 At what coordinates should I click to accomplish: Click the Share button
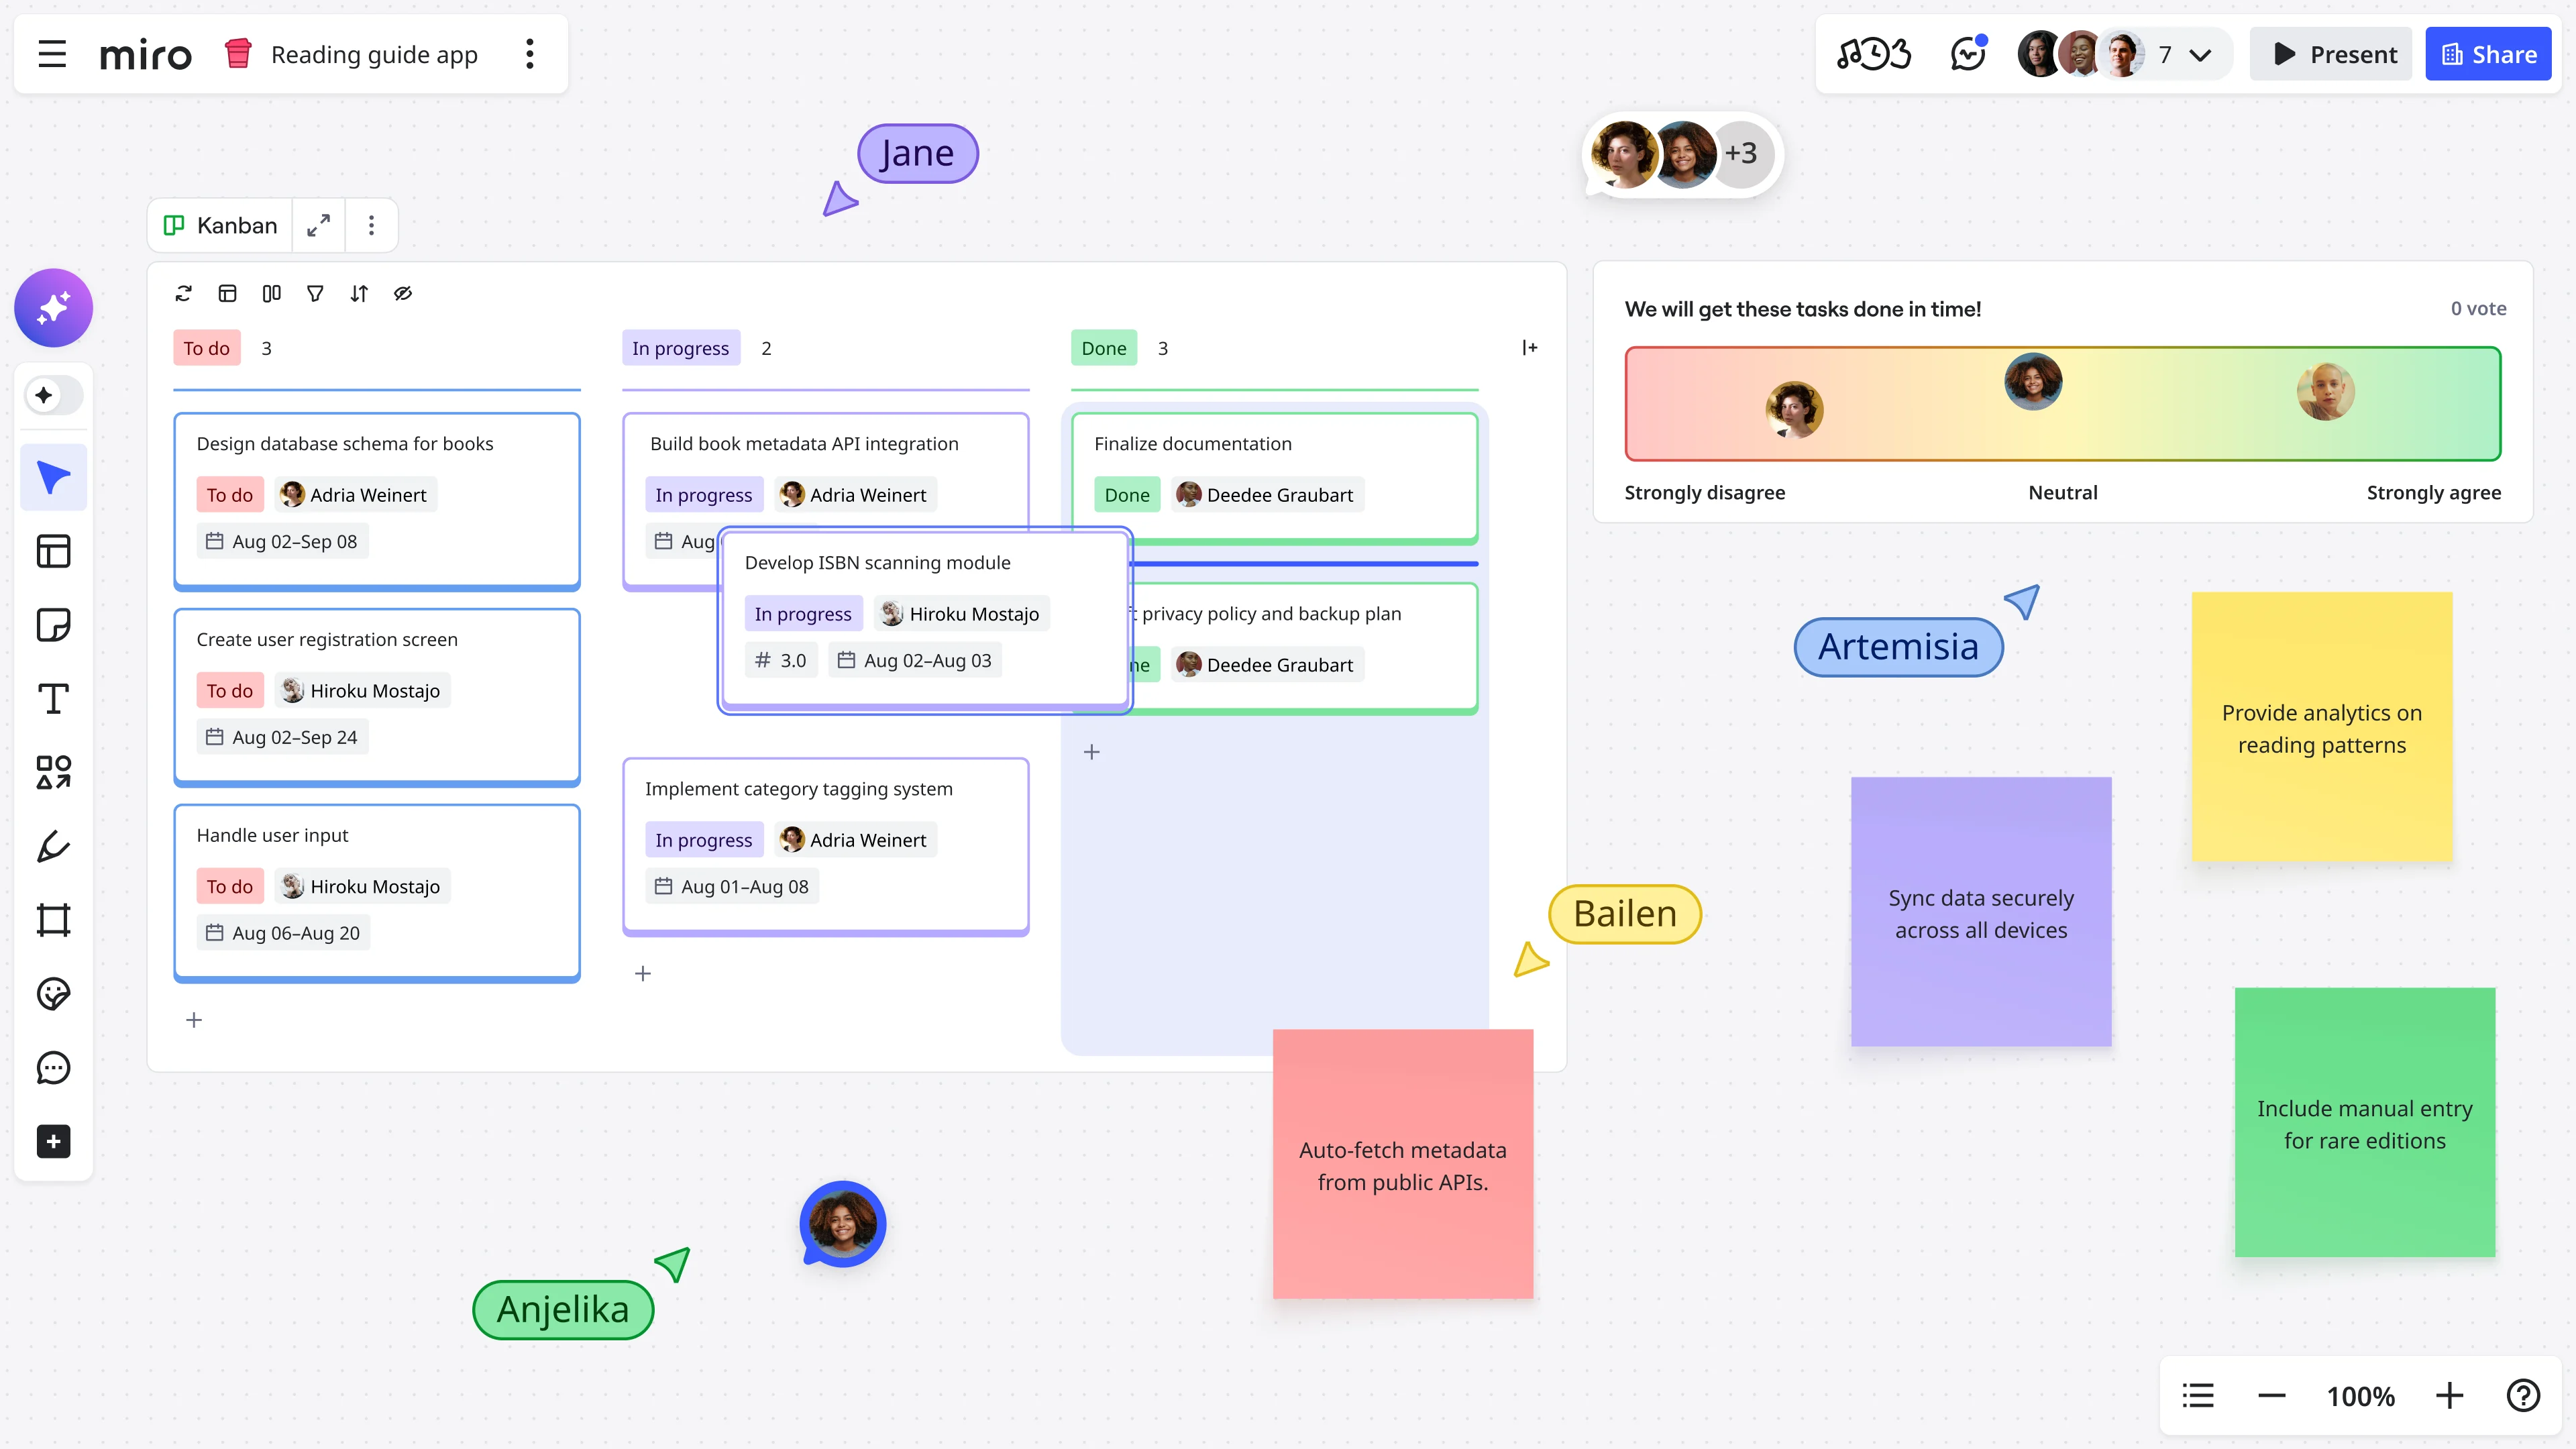(2488, 54)
